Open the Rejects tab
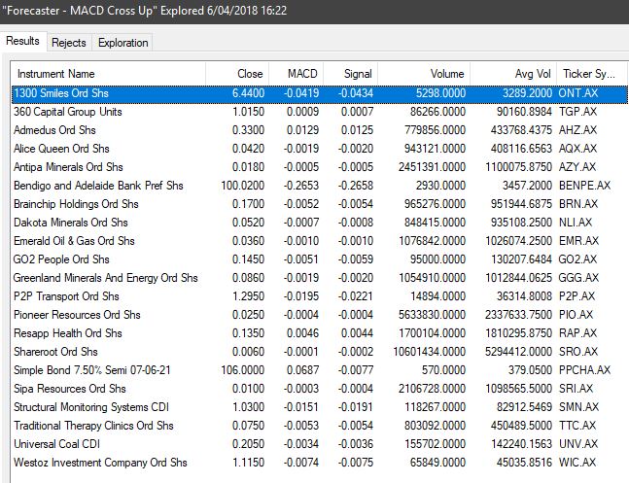Image resolution: width=629 pixels, height=483 pixels. coord(69,43)
